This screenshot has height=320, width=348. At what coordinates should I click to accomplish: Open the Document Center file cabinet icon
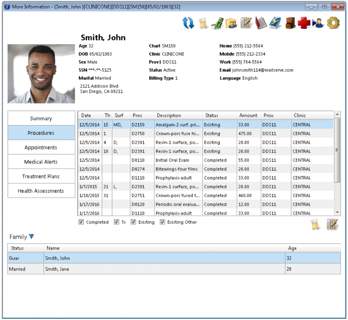click(x=290, y=23)
